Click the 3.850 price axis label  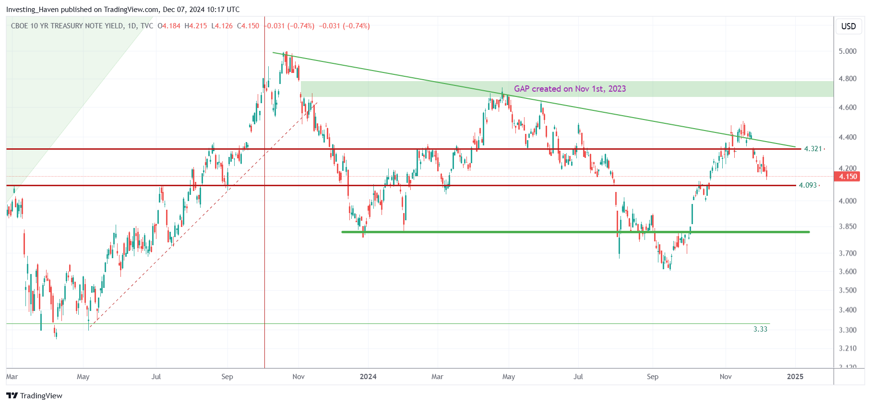coord(847,227)
